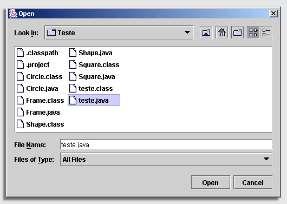Close the Open dialog window
287x204 pixels.
click(273, 14)
